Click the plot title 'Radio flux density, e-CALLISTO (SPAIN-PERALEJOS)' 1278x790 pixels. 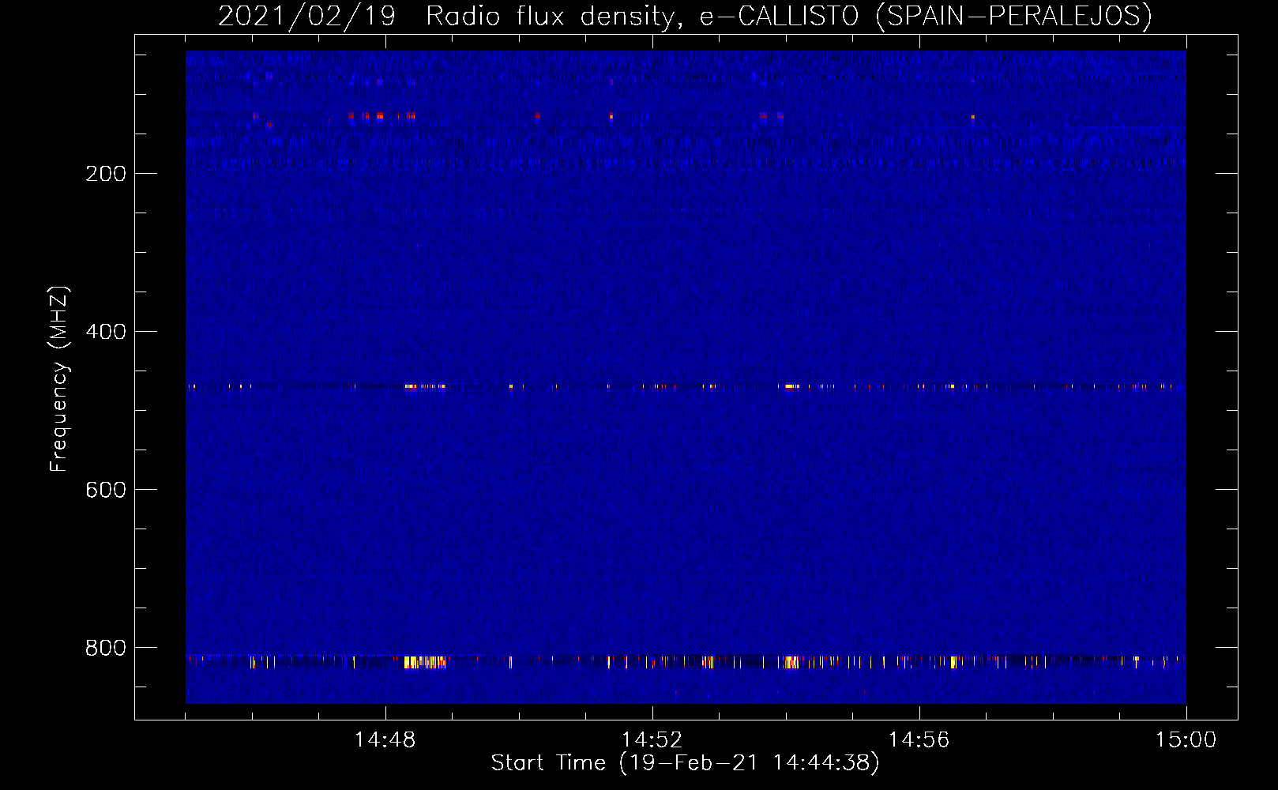click(789, 16)
